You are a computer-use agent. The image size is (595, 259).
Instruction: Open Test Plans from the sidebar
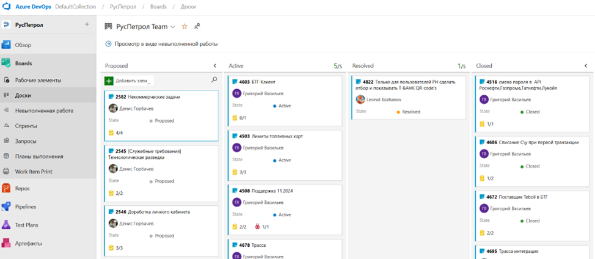[28, 225]
